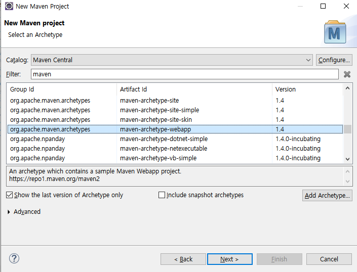Screen dimensions: 357x272
Task: Select the maven-archetype-netexecutable row
Action: click(175, 148)
